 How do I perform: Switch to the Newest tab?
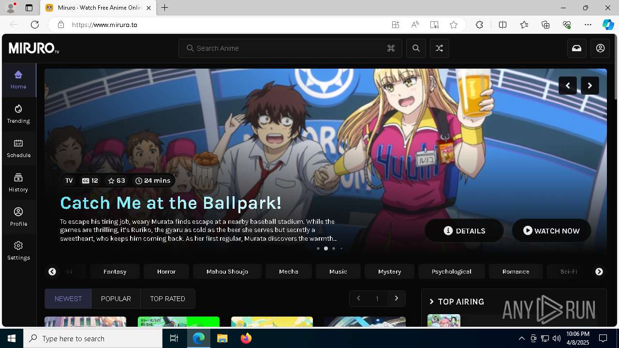click(68, 299)
